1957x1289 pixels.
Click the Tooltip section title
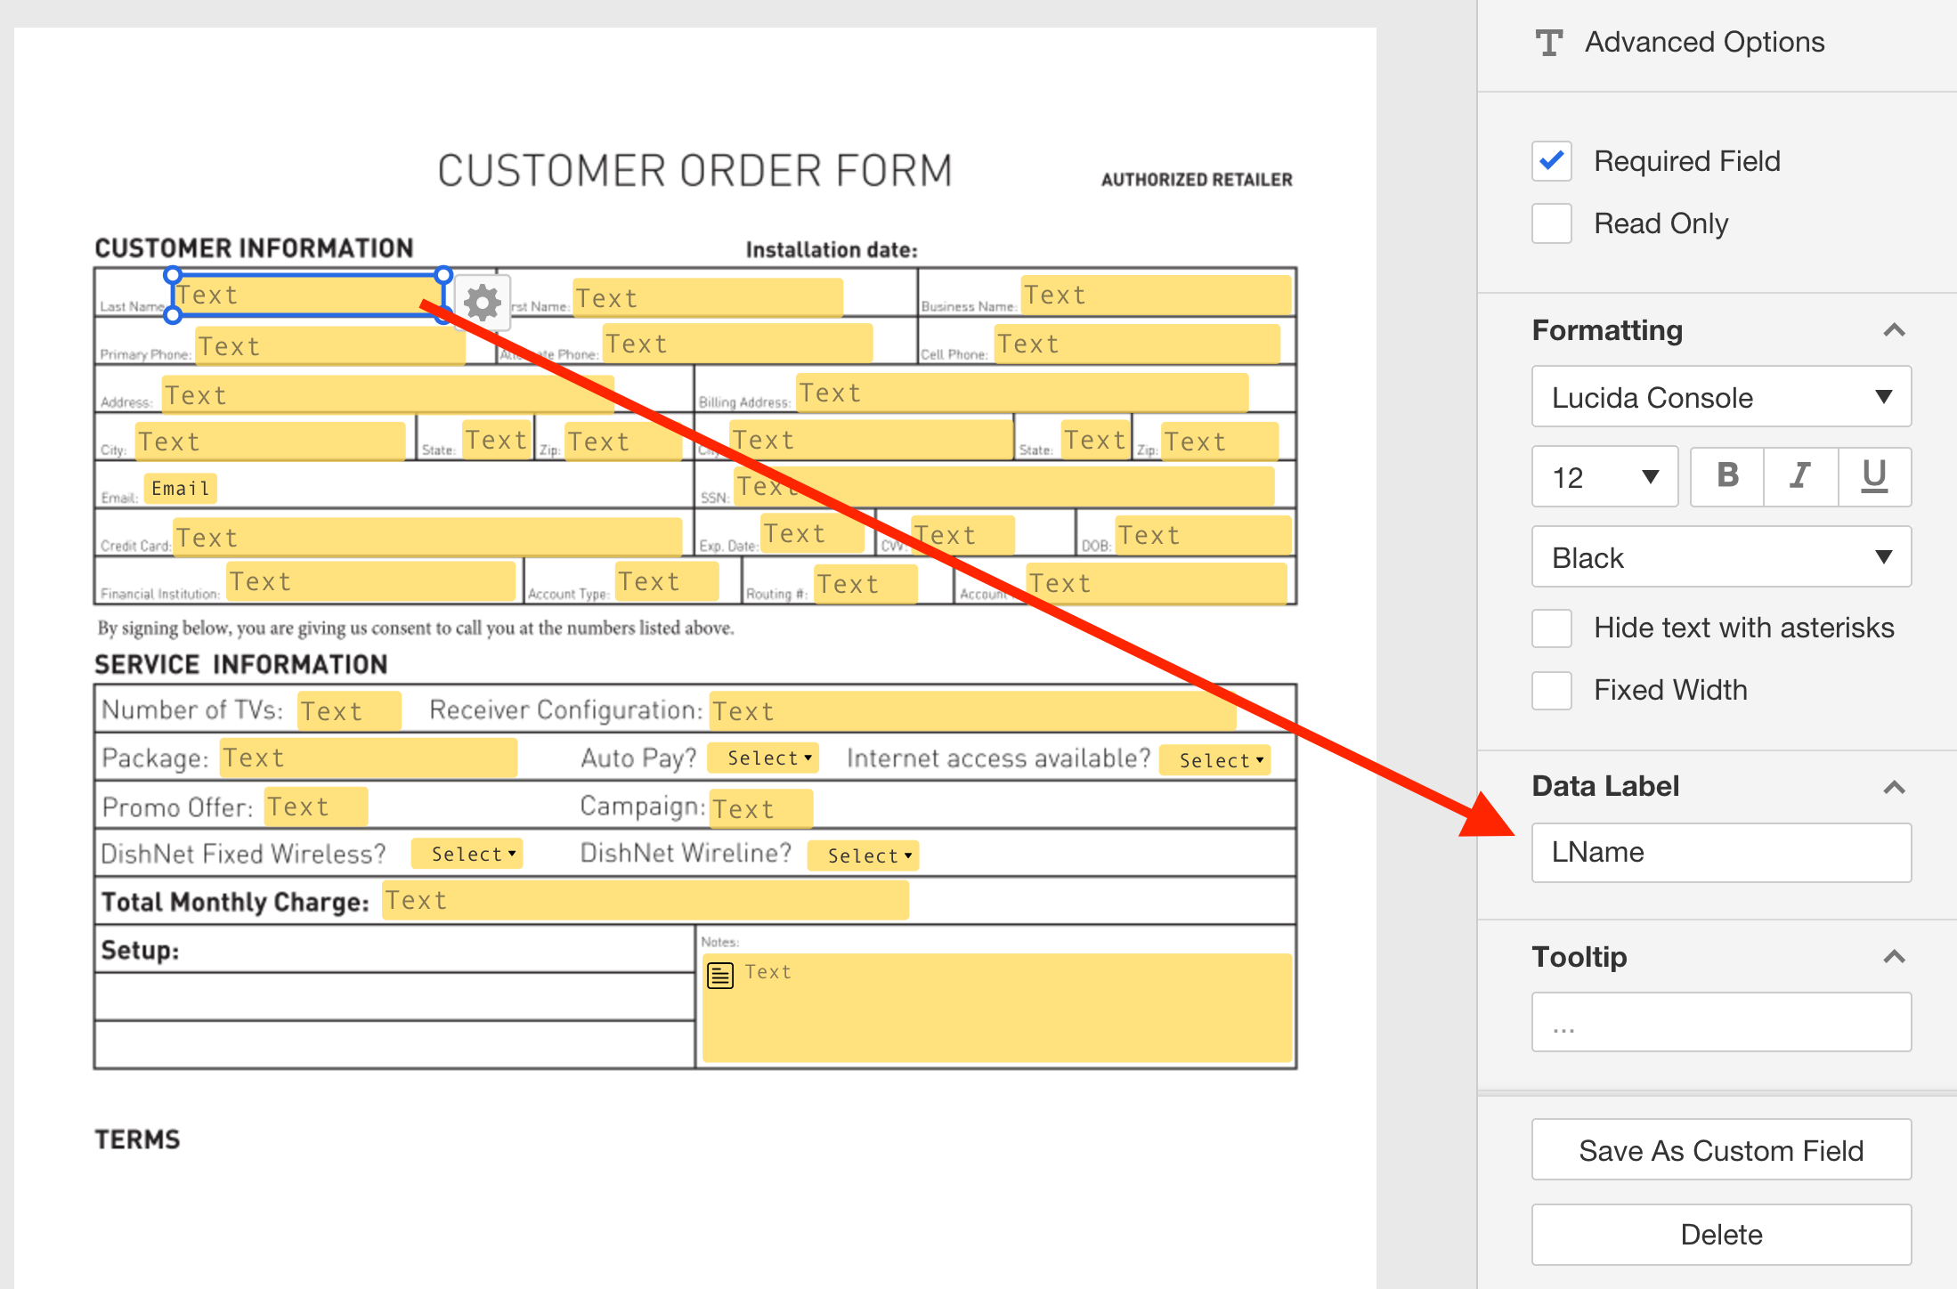pos(1579,957)
